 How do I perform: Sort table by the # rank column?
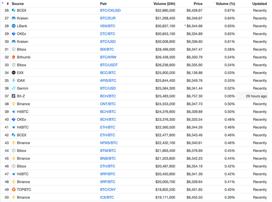coord(8,4)
